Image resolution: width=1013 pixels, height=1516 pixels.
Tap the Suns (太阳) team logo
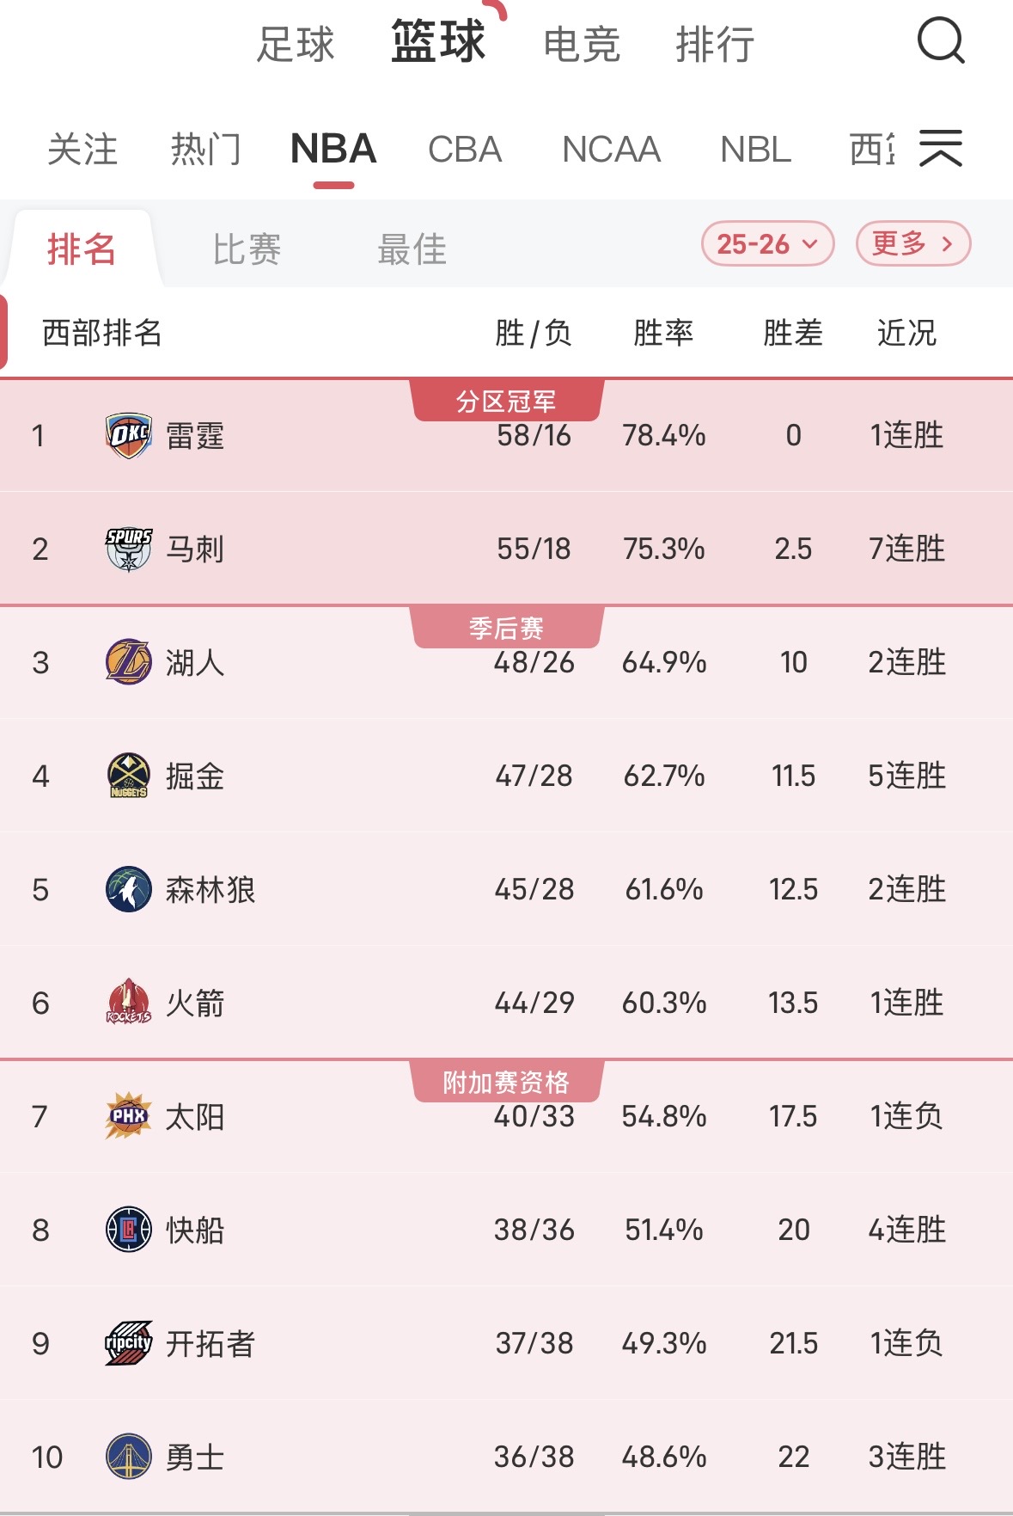click(129, 1116)
